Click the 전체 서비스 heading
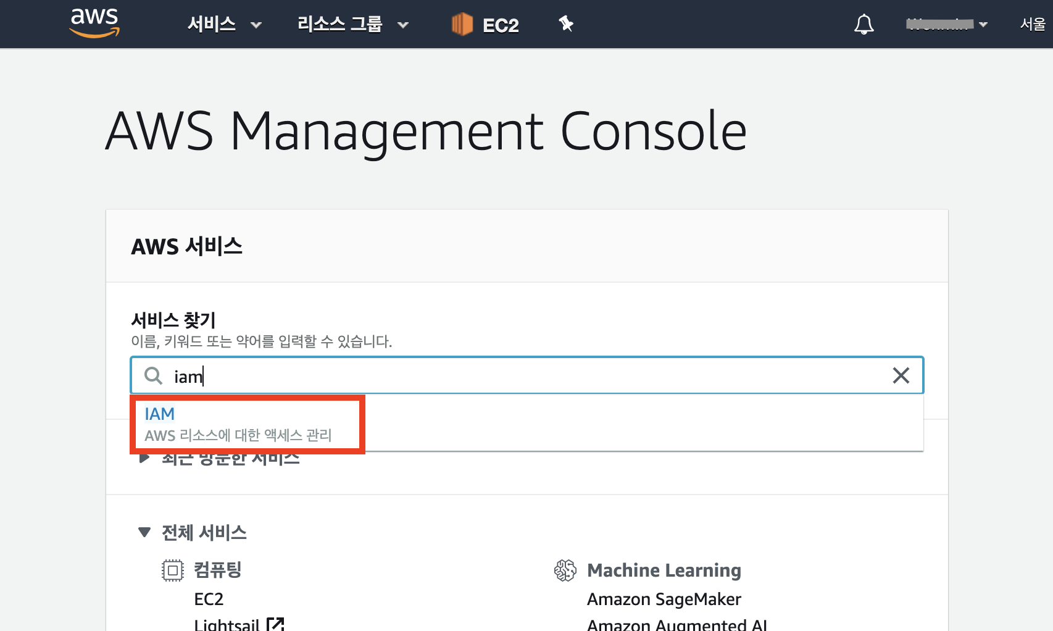The width and height of the screenshot is (1053, 631). click(x=204, y=532)
